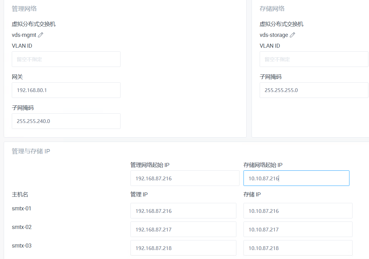The width and height of the screenshot is (369, 259).
Task: Click the storage IP field for smtx-02
Action: (298, 229)
